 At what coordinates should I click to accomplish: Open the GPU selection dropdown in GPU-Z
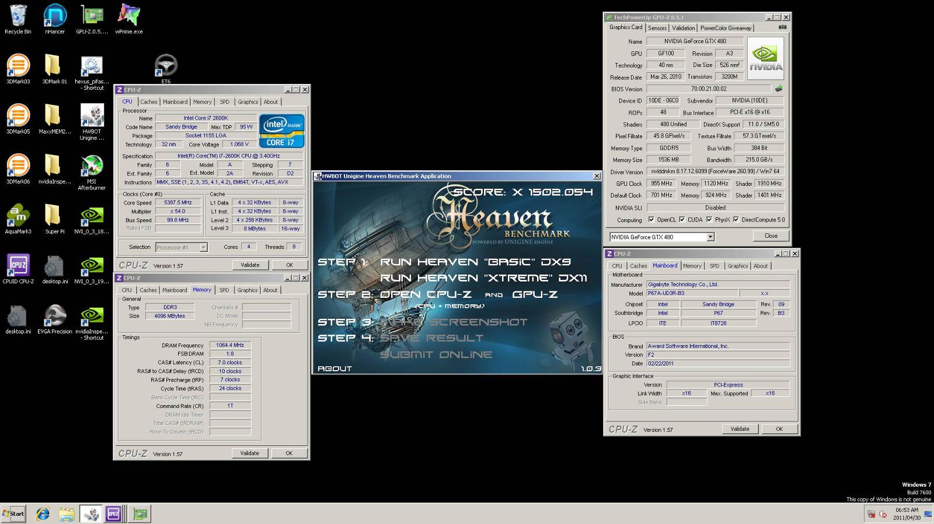(710, 237)
